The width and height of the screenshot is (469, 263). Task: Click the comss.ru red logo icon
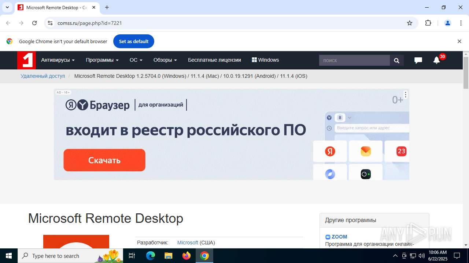tap(26, 60)
